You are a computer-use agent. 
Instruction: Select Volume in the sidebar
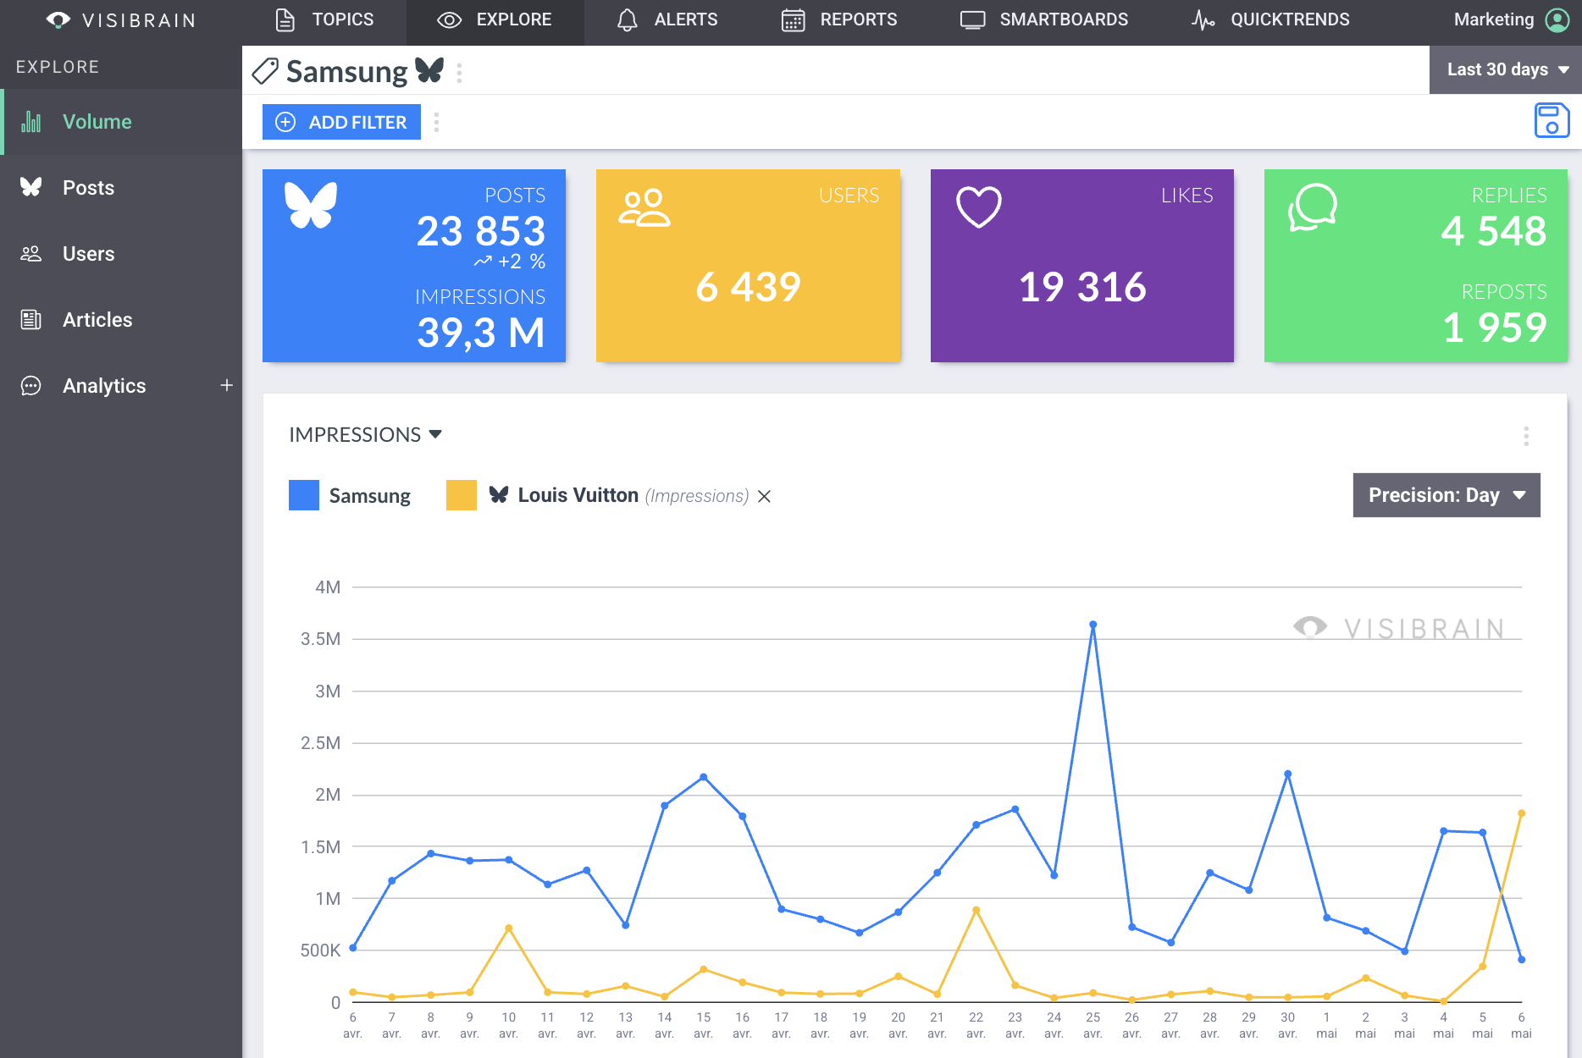click(x=121, y=122)
